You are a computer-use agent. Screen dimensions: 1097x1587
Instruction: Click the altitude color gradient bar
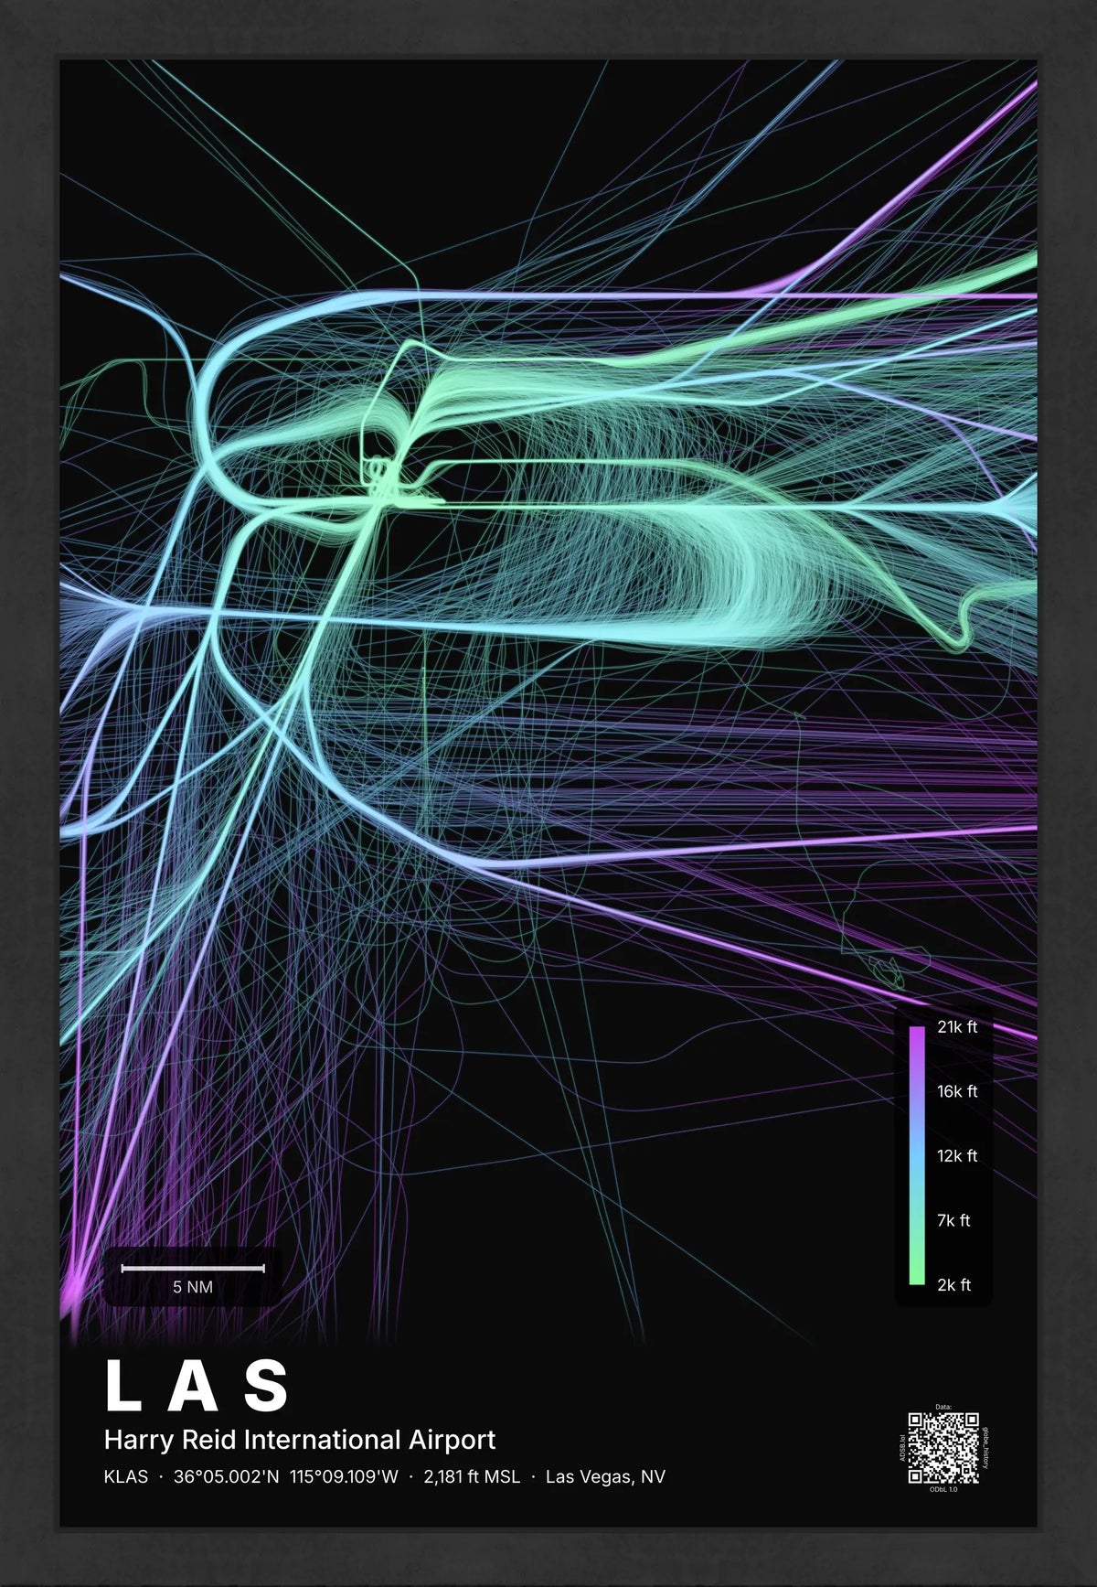coord(917,1155)
